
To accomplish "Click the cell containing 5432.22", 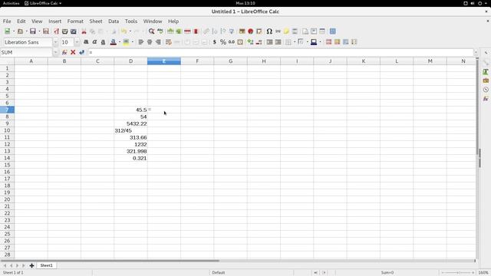I will [x=131, y=123].
